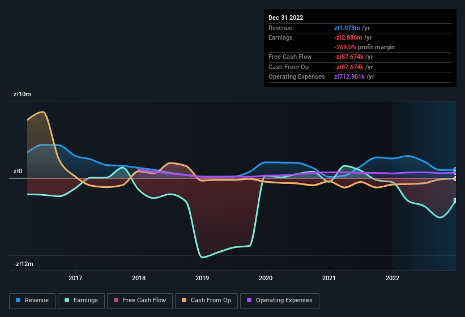The image size is (465, 317).
Task: Click the 2021 x-axis label
Action: (329, 278)
